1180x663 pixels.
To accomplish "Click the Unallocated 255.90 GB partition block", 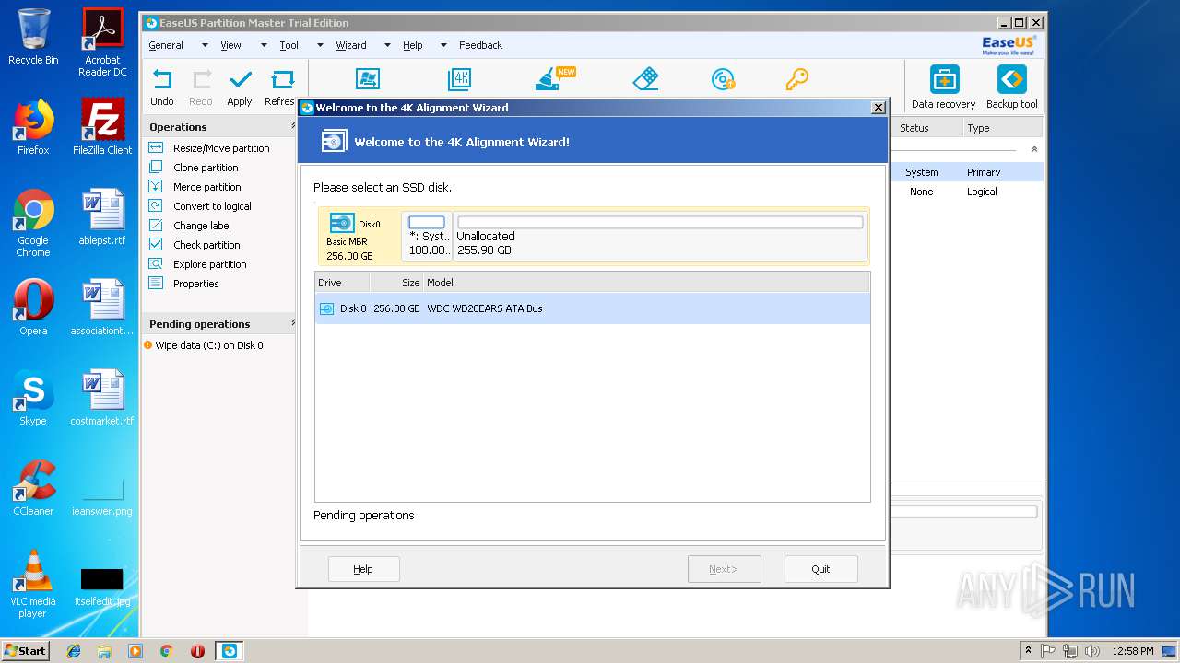I will [660, 236].
